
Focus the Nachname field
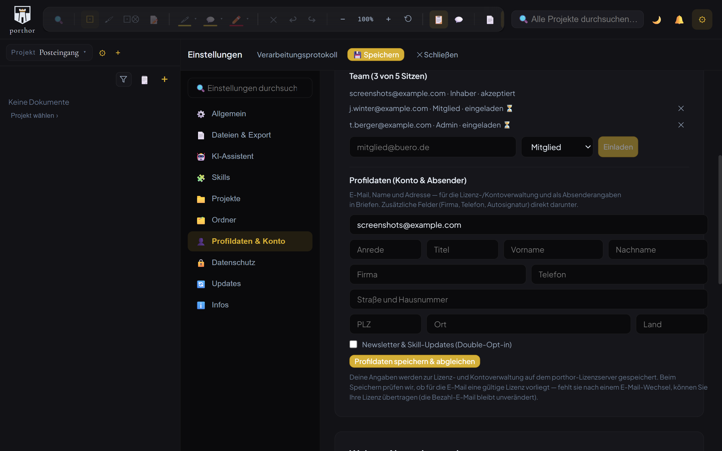(x=658, y=250)
